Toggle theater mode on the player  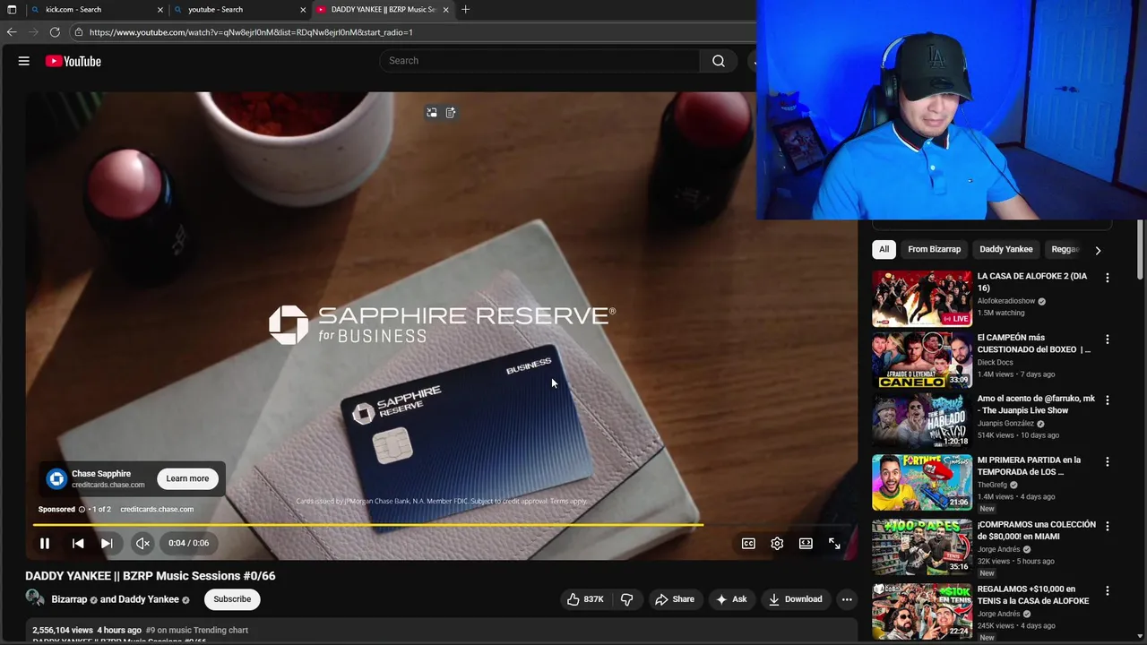pyautogui.click(x=806, y=543)
